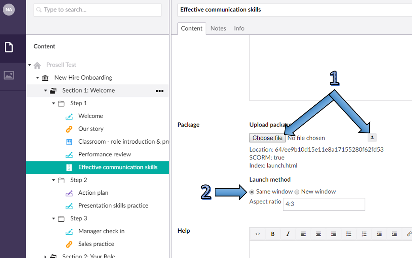Screen dimensions: 412x258
Task: Apply italic formatting in the Help editor
Action: [288, 234]
